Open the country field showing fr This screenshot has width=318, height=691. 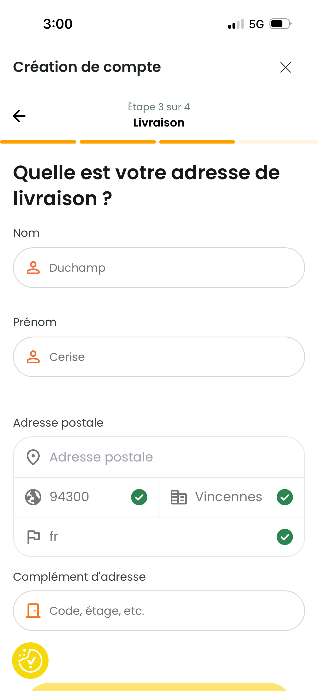point(156,537)
